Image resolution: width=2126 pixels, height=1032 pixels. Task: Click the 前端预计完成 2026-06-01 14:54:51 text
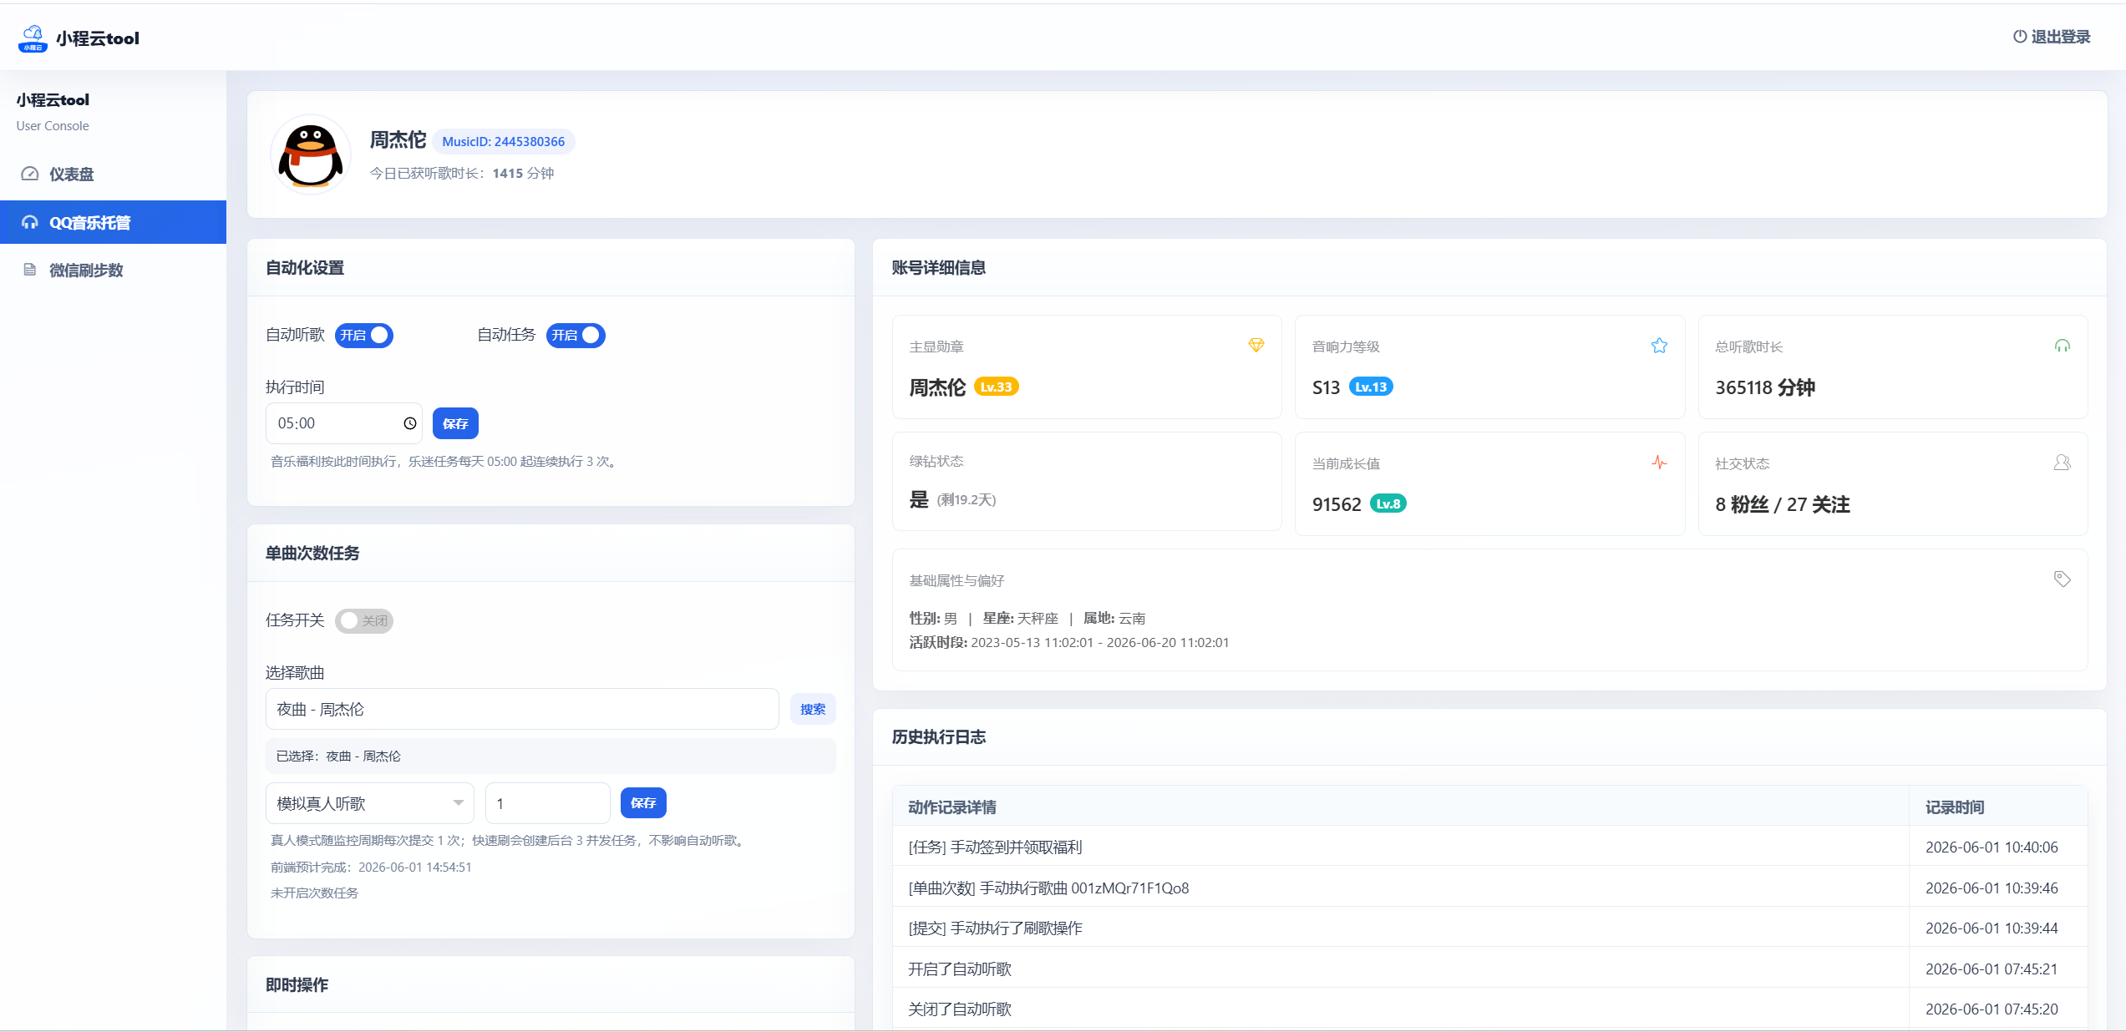point(371,867)
